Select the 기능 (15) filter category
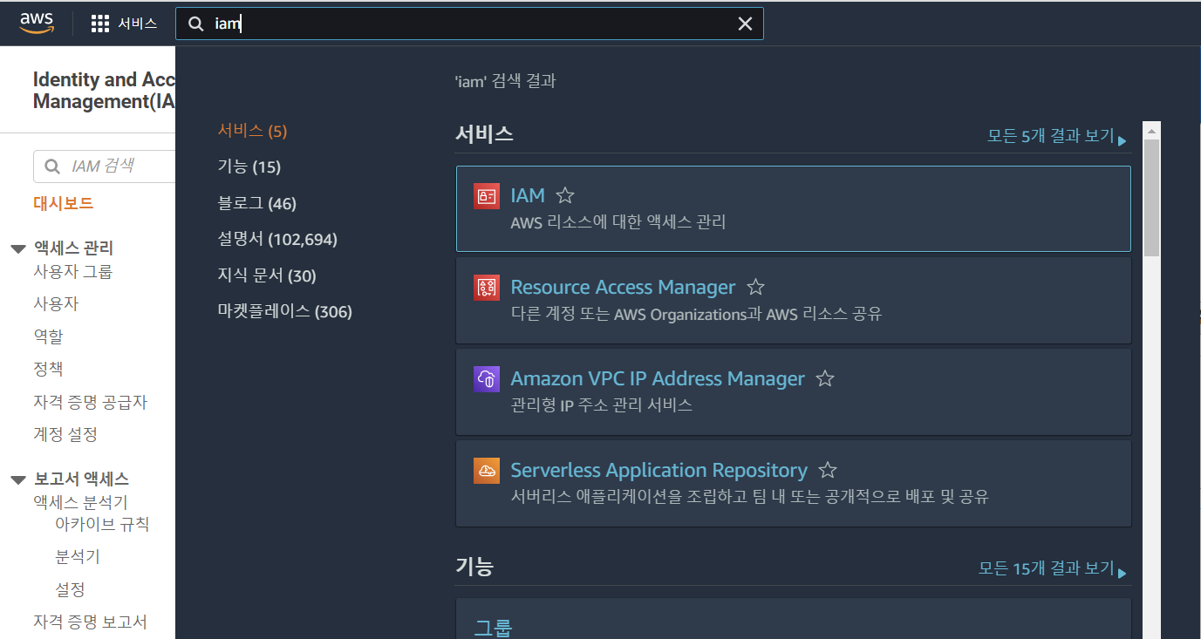The height and width of the screenshot is (639, 1201). point(249,167)
